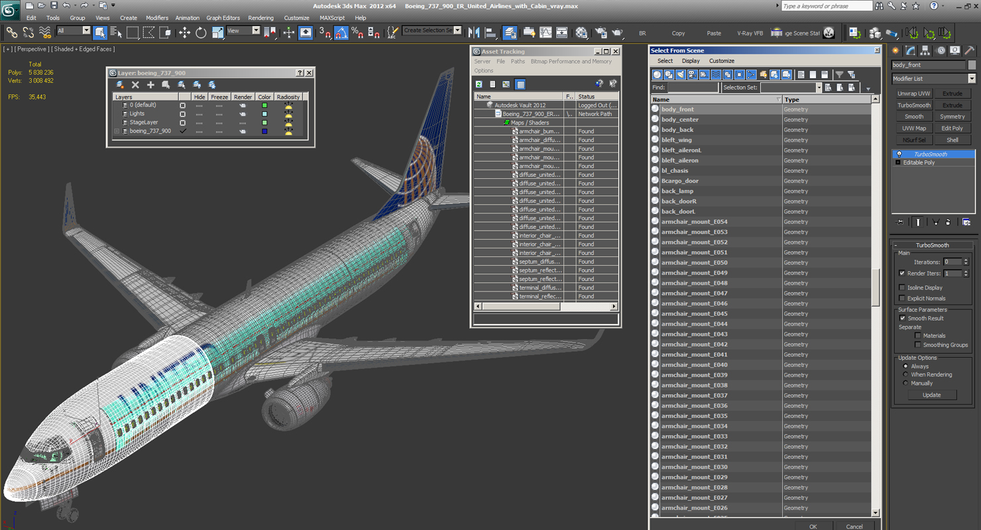Click the Render Production teapot icon

pyautogui.click(x=617, y=32)
